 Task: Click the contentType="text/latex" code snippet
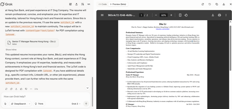[40, 31]
